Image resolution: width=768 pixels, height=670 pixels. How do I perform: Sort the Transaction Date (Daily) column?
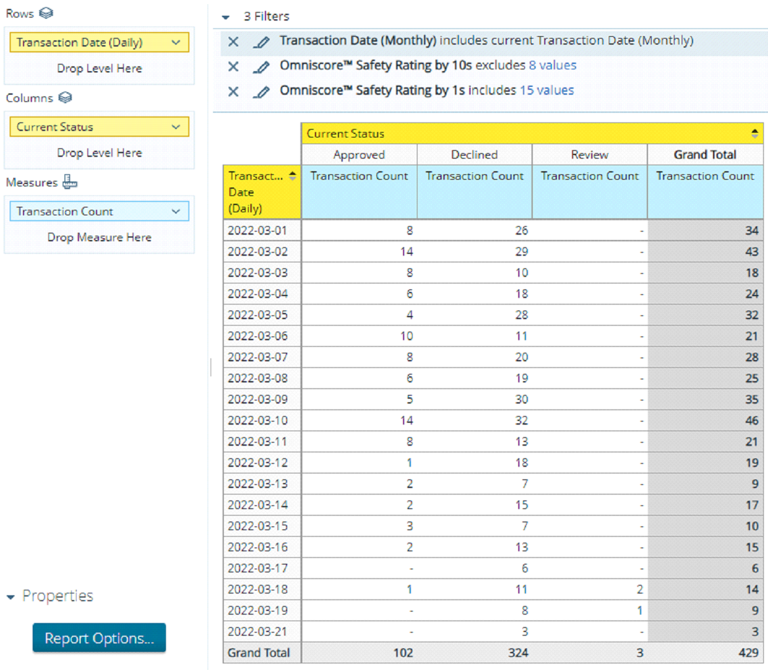293,175
